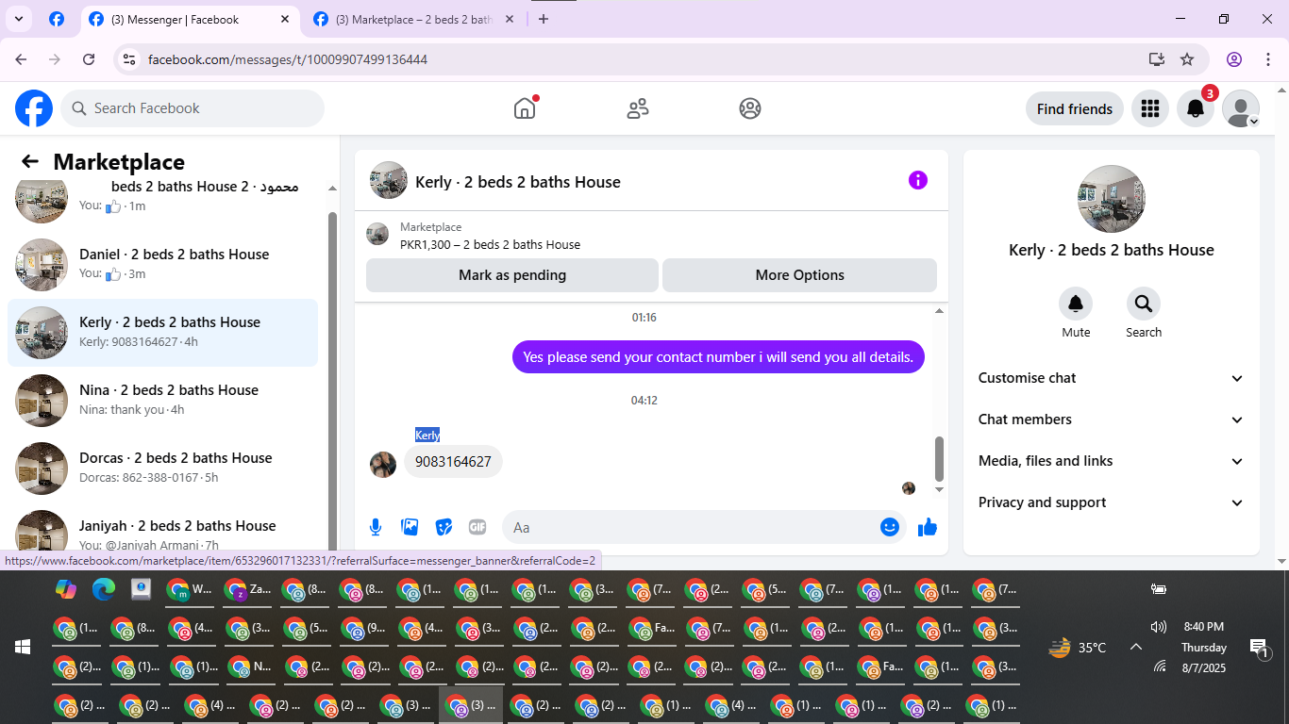Reload the page in Chrome
1289x724 pixels.
click(x=89, y=59)
